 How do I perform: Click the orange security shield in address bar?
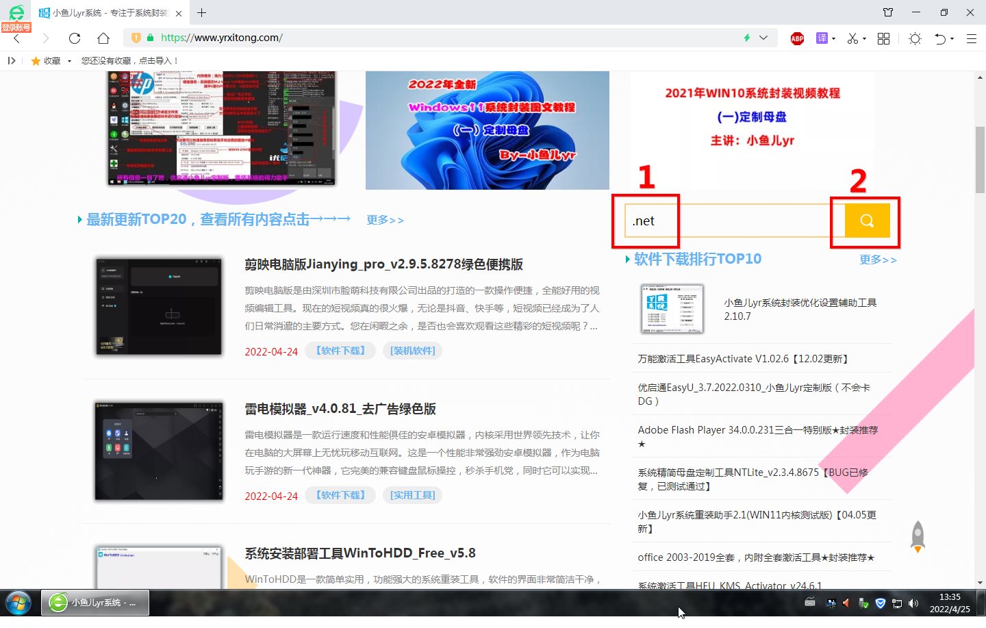[136, 38]
